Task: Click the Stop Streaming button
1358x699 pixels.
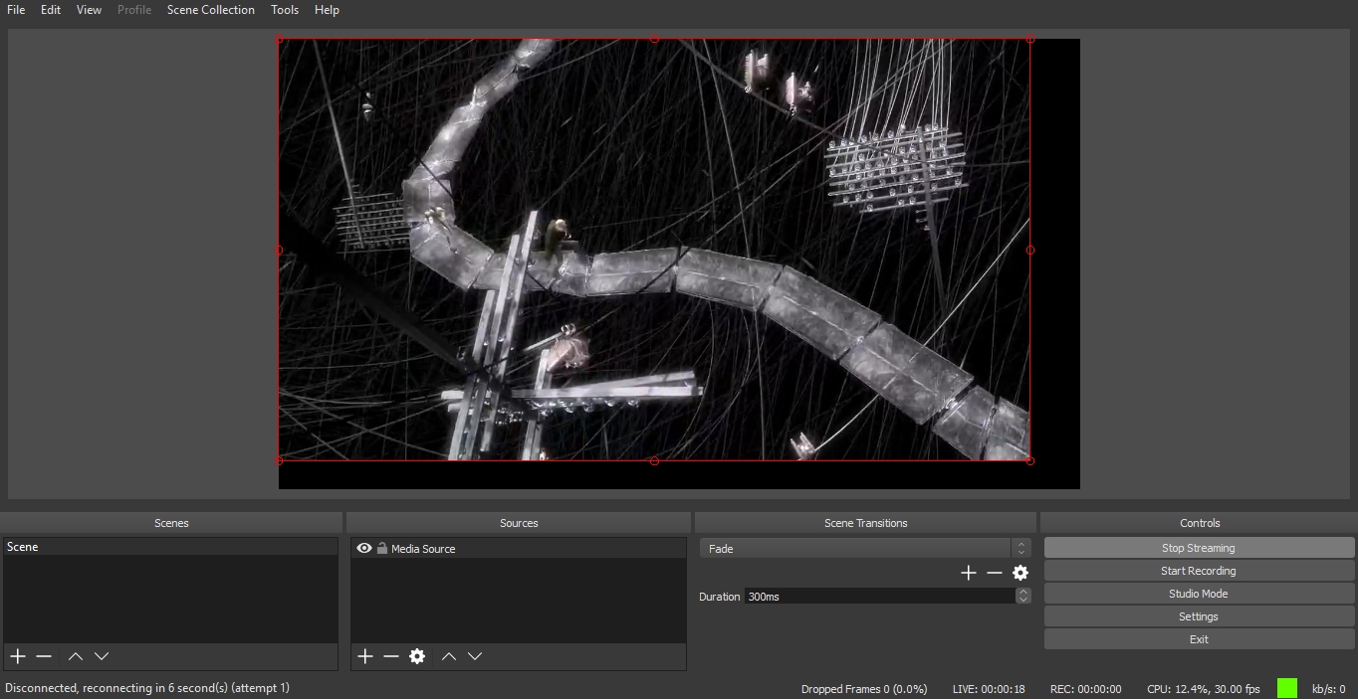Action: (1198, 548)
